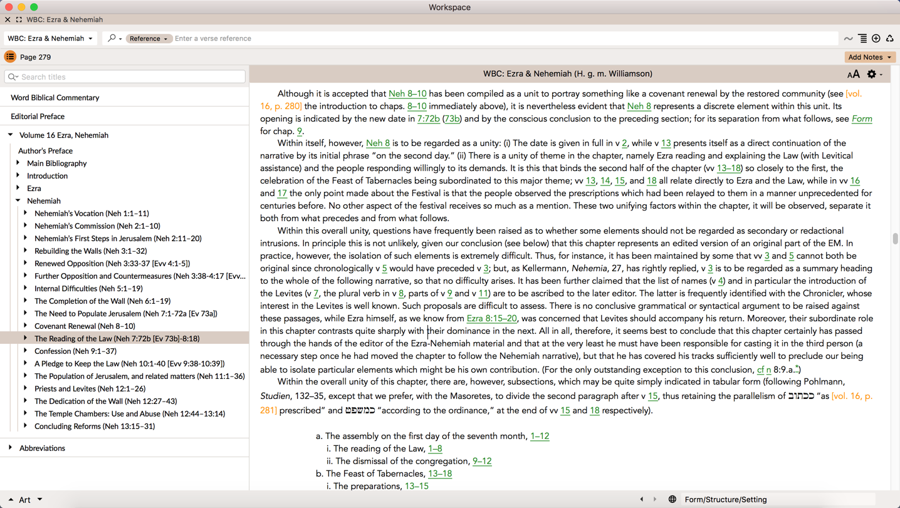
Task: Click the search magnifier icon in toolbar
Action: [x=112, y=38]
